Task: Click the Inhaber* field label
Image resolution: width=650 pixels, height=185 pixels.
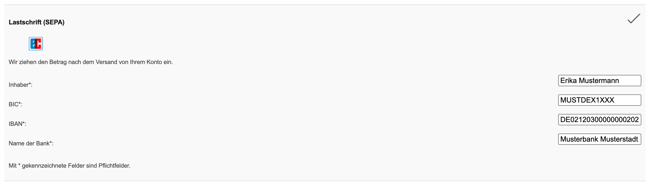Action: click(21, 85)
